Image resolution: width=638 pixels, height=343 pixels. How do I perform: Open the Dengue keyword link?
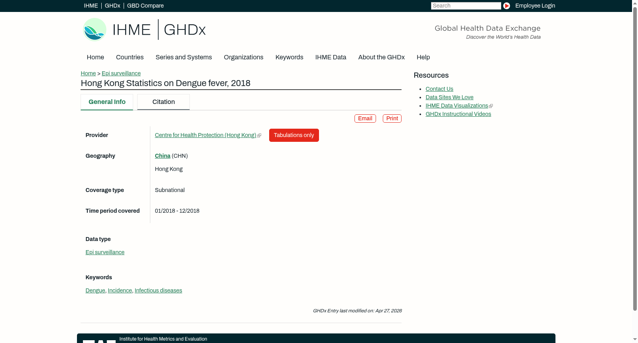[95, 291]
